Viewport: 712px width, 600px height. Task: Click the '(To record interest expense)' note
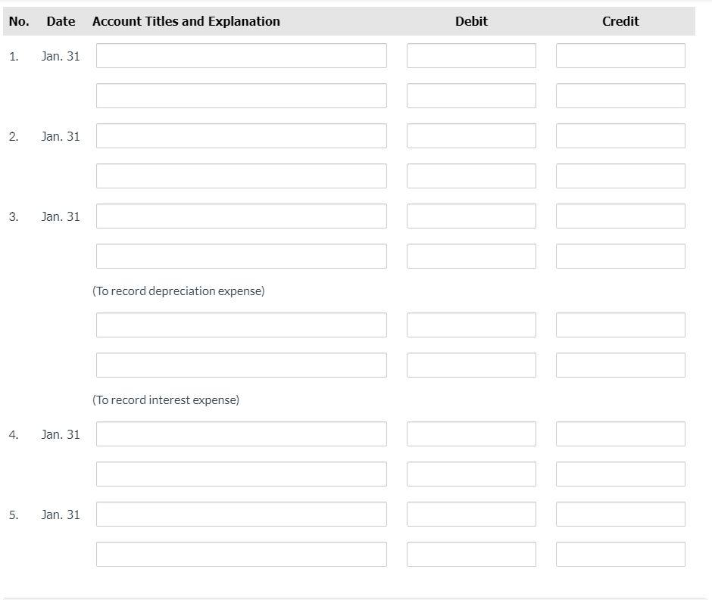pyautogui.click(x=166, y=400)
